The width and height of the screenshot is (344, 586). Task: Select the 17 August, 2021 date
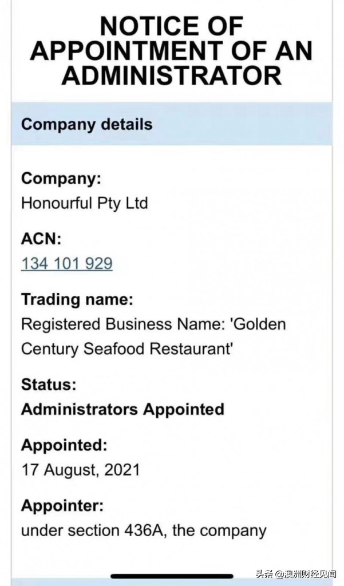81,470
